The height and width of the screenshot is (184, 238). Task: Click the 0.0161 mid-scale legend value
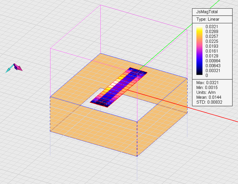point(212,51)
